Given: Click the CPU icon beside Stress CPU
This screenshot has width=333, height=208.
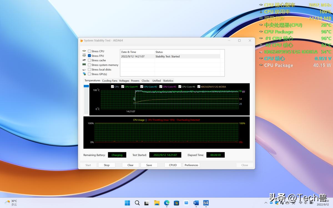Looking at the screenshot, I should pos(84,51).
